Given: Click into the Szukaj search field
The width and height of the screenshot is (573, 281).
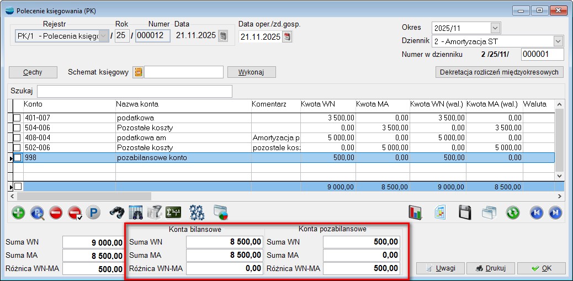Looking at the screenshot, I should [x=134, y=91].
